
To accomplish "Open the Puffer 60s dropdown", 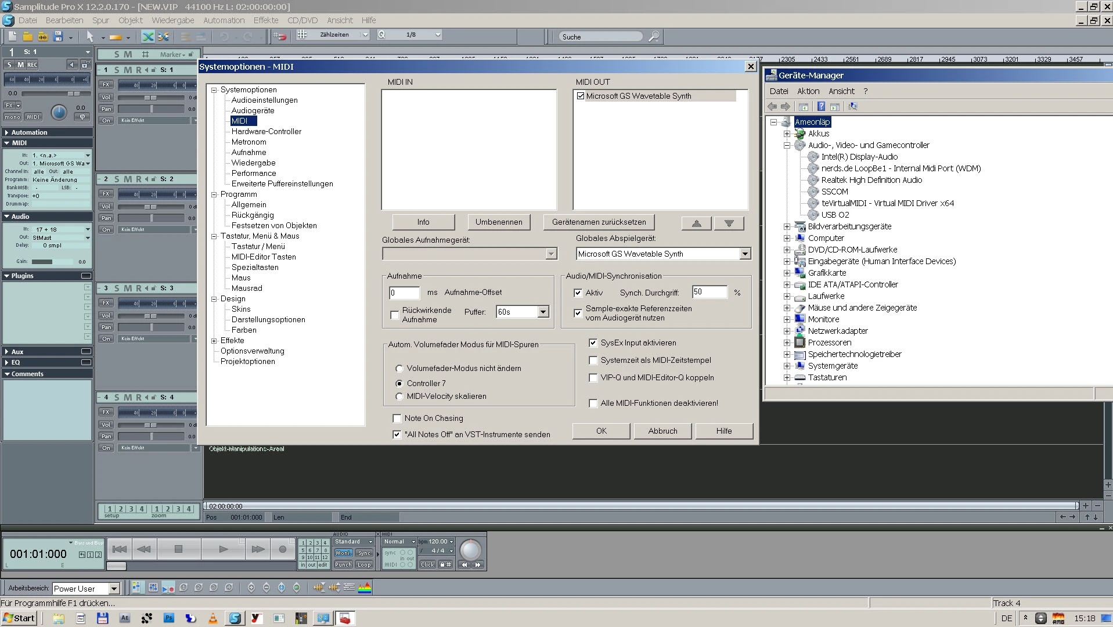I will [x=543, y=312].
